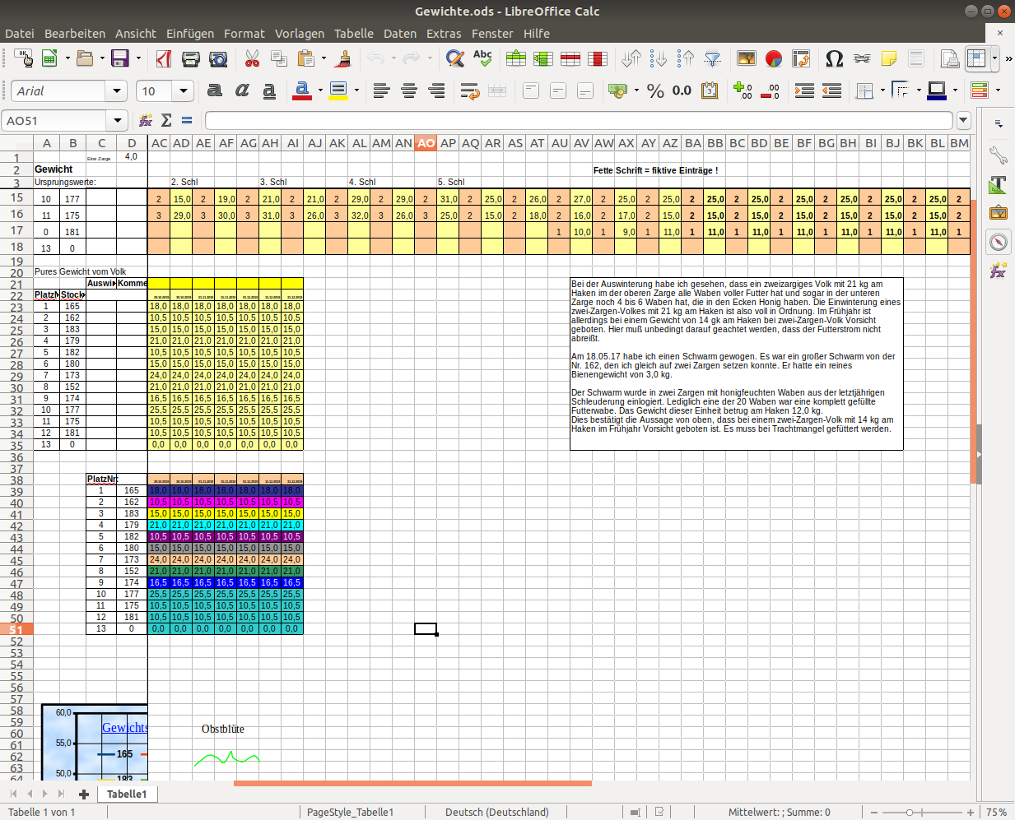Toggle italic text formatting
Viewport: 1015px width, 820px height.
pyautogui.click(x=242, y=90)
